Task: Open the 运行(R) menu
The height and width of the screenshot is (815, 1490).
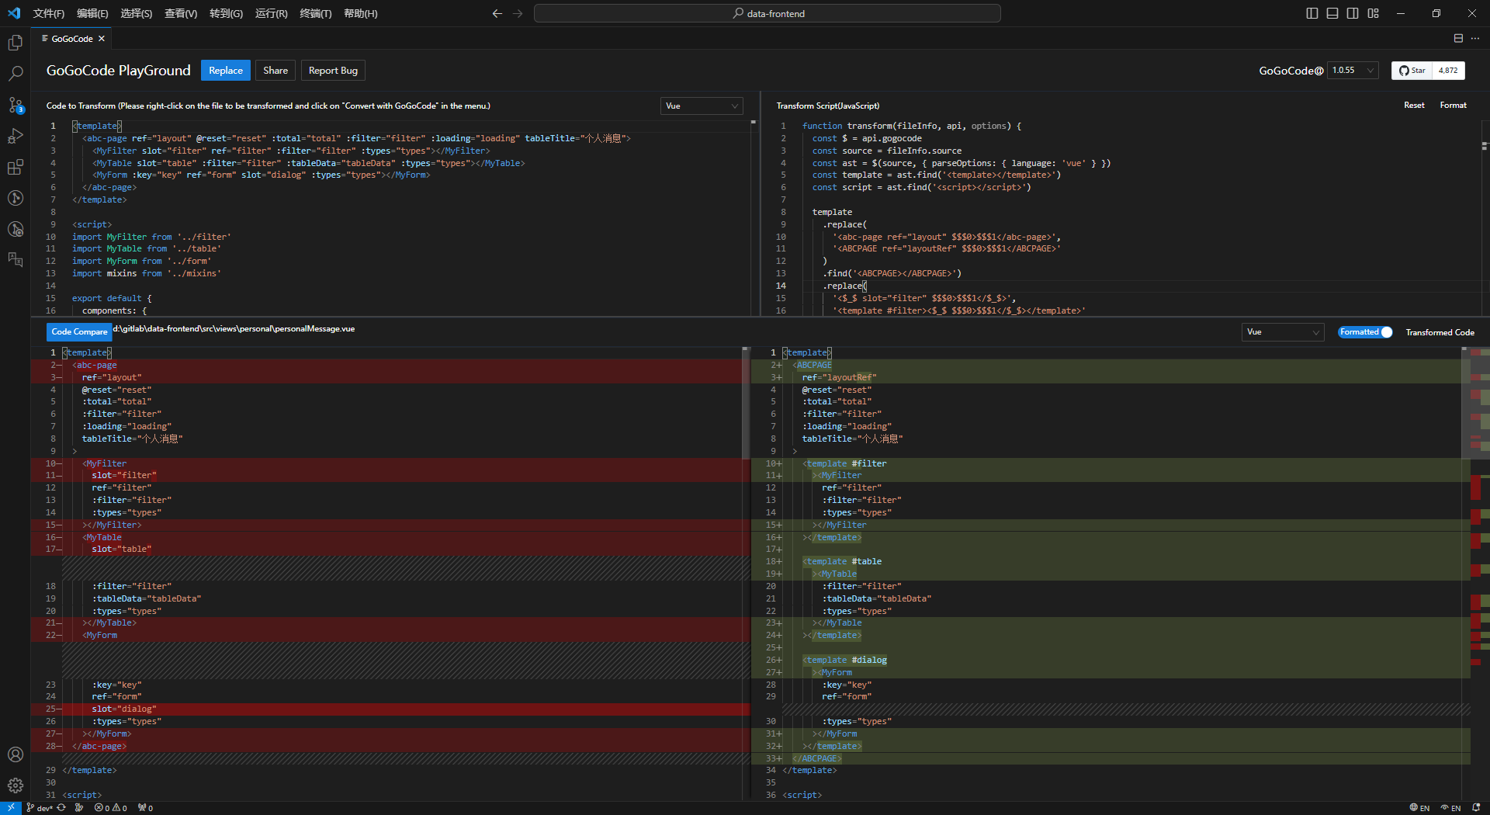Action: [271, 13]
